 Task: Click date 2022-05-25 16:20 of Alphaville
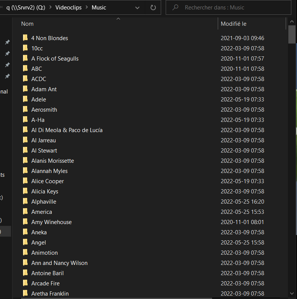(242, 202)
